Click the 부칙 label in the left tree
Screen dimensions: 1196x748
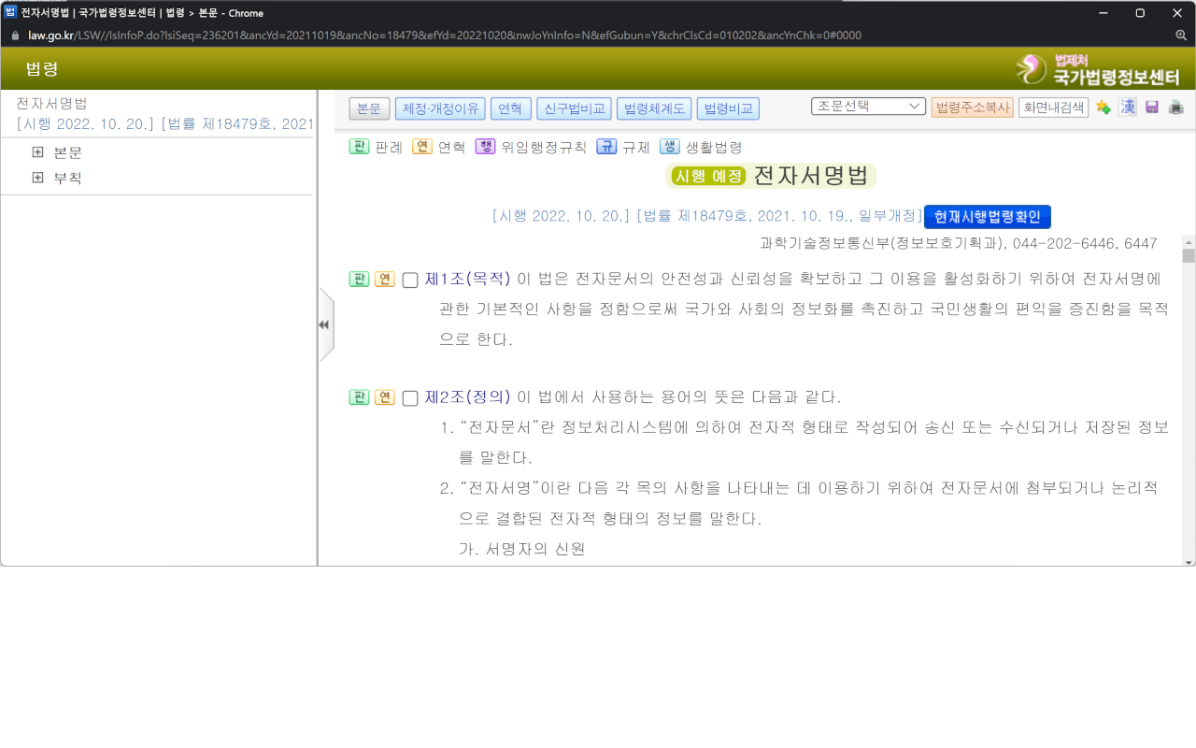67,178
